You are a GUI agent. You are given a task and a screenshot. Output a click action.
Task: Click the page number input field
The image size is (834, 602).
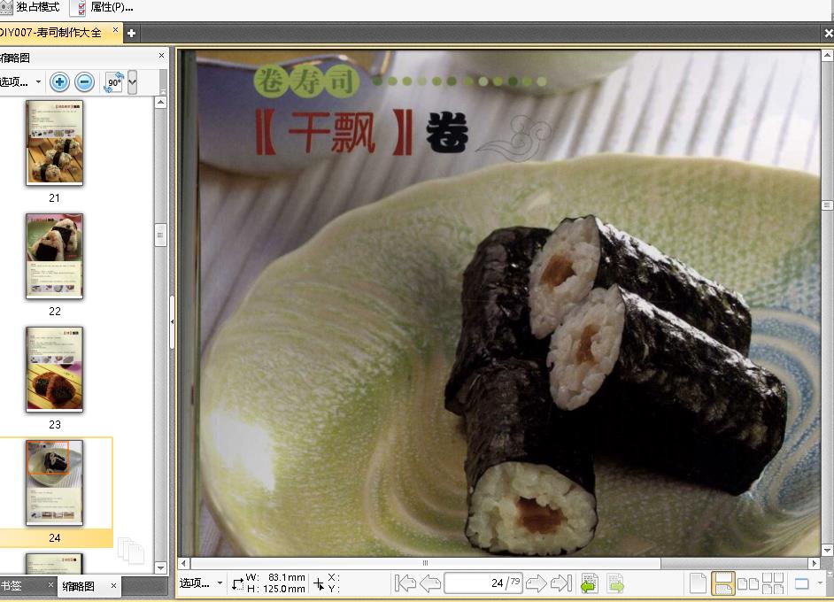483,583
